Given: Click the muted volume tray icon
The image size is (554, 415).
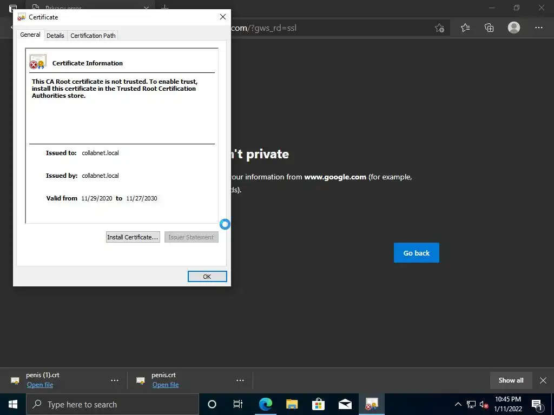Looking at the screenshot, I should coord(484,404).
